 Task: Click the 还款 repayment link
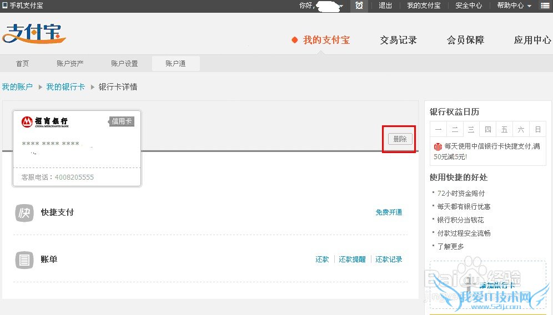point(322,260)
